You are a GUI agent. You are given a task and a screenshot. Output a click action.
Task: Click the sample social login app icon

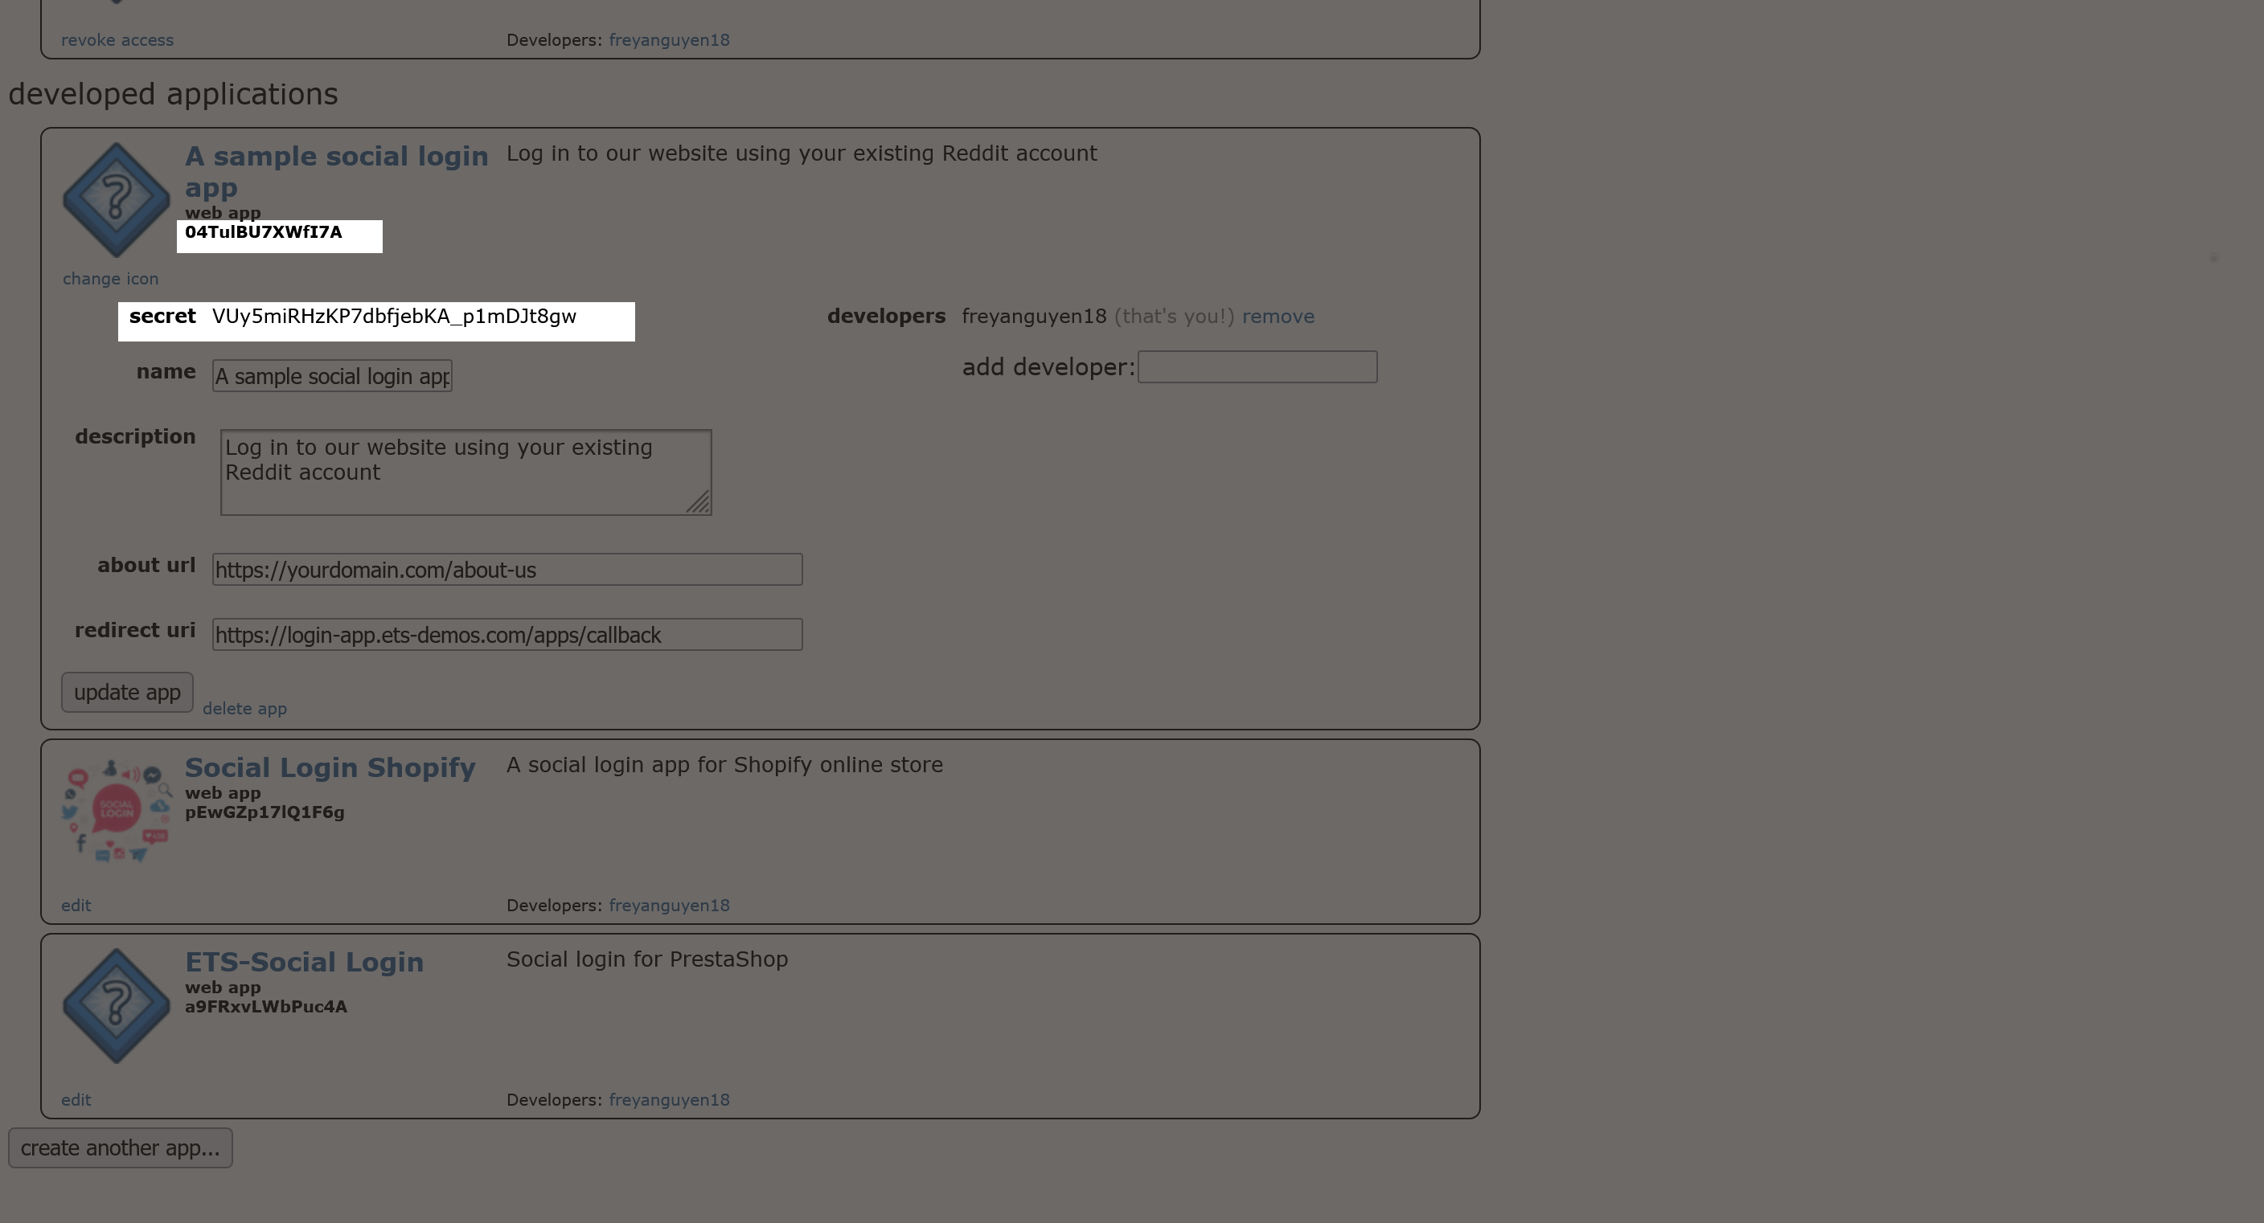pyautogui.click(x=116, y=200)
